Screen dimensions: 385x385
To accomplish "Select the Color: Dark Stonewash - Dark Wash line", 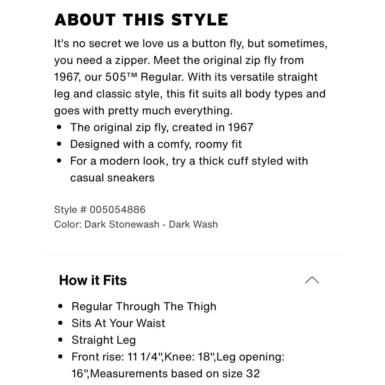I will 136,224.
